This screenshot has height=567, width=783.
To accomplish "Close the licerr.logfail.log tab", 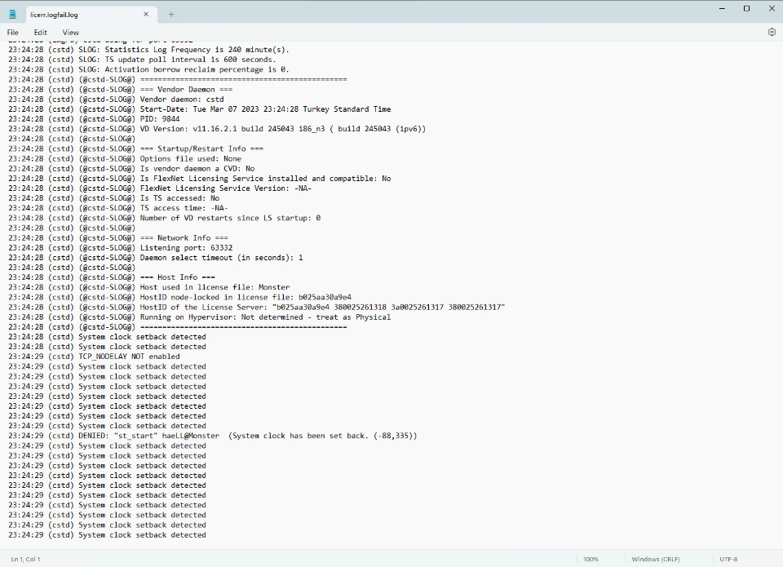I will pos(146,15).
